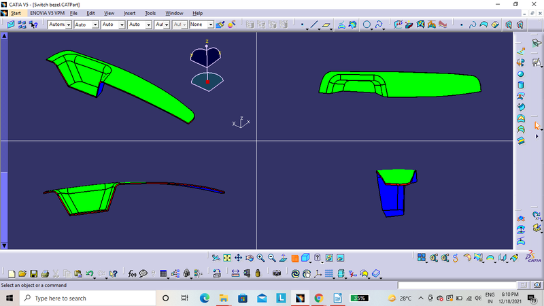Click the sphere icon in the right toolbar

pyautogui.click(x=520, y=74)
